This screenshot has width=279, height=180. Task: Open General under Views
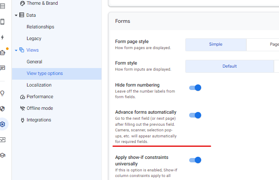click(34, 62)
